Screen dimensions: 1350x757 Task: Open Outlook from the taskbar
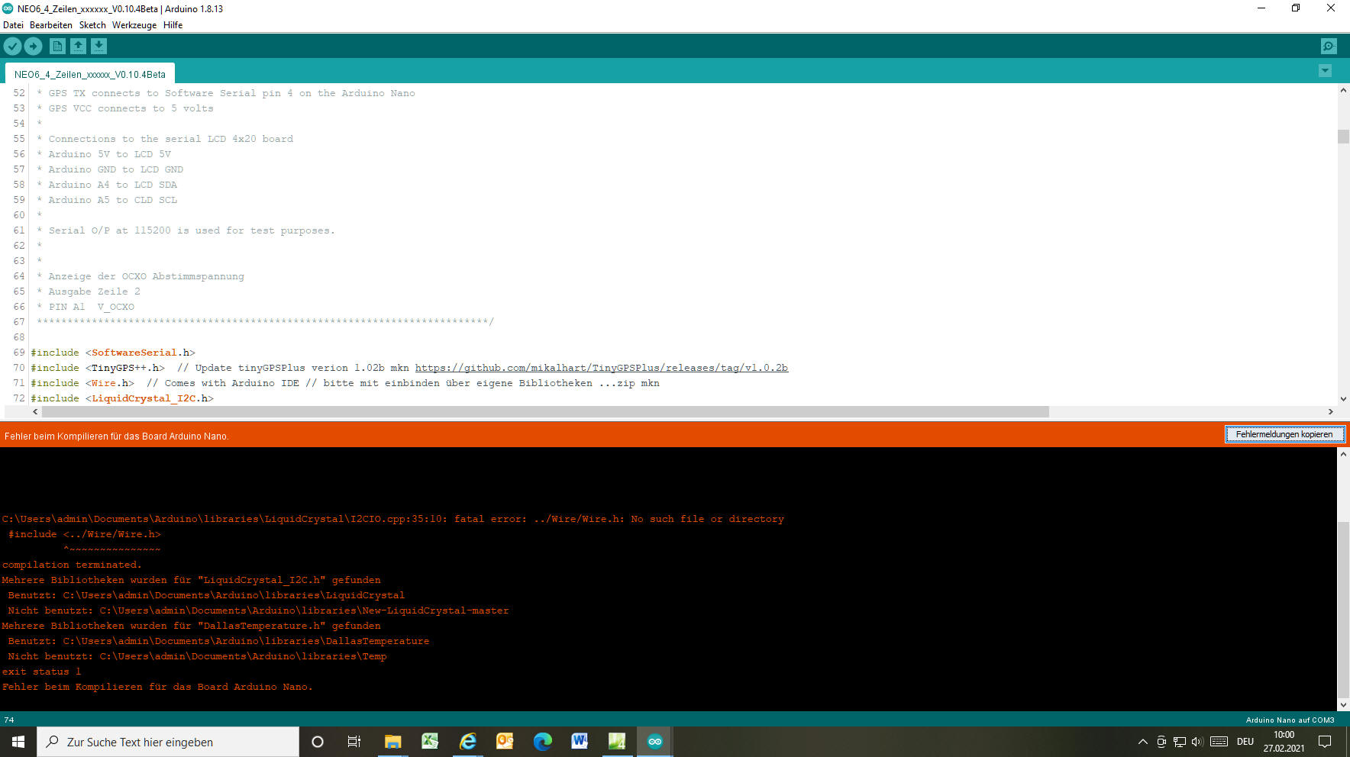pos(505,742)
